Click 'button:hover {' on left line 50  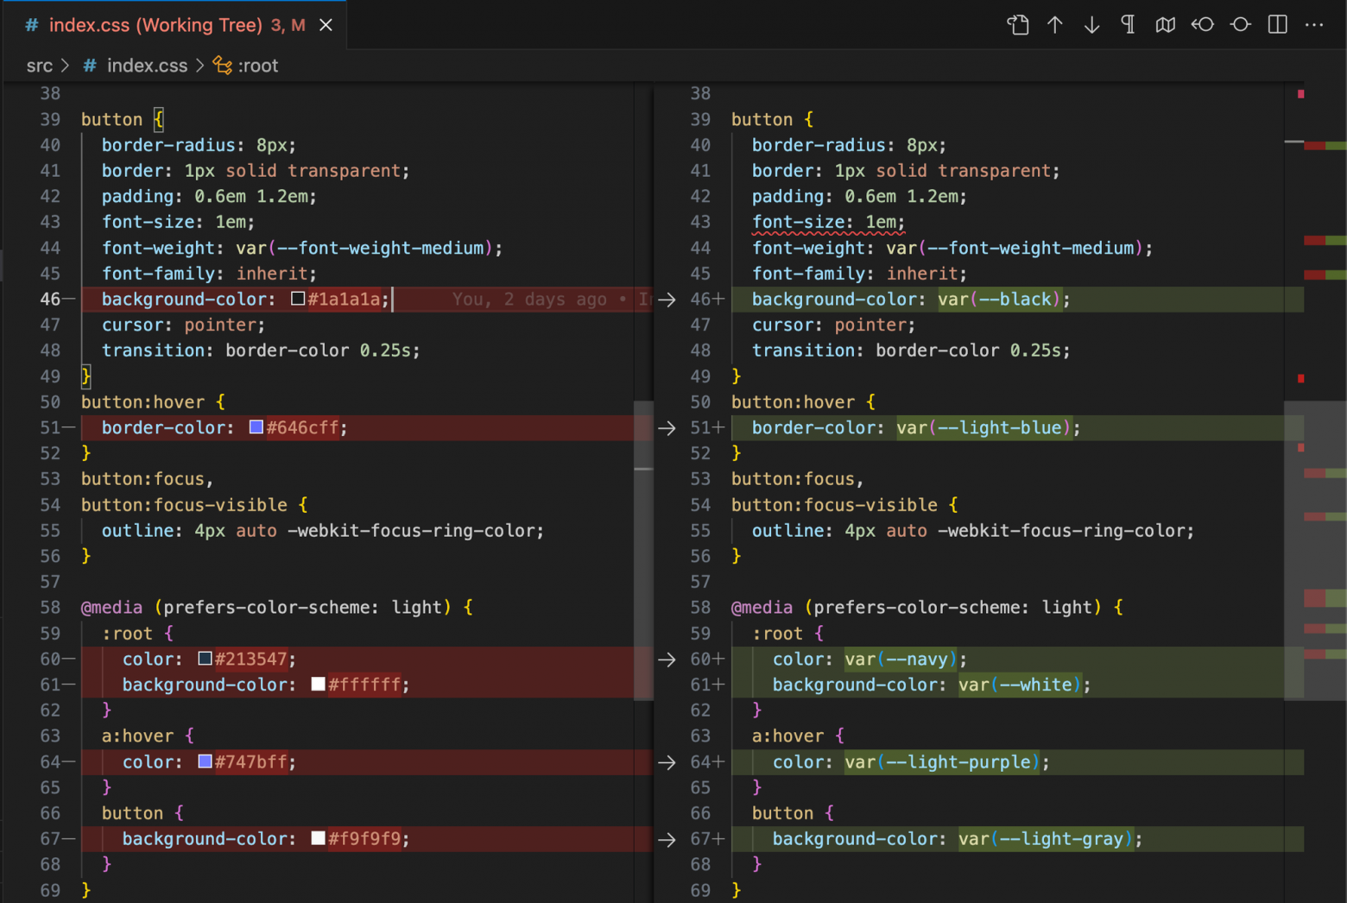[x=153, y=402]
